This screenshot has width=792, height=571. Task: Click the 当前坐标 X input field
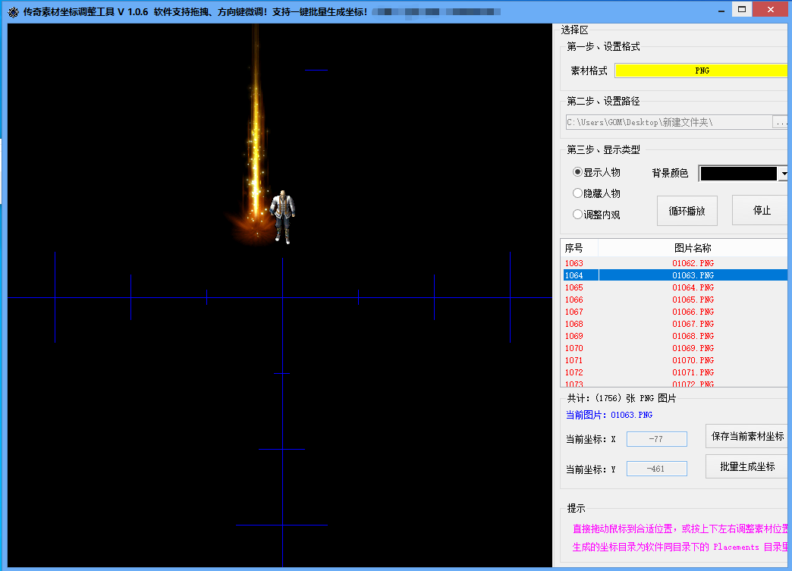pos(656,439)
